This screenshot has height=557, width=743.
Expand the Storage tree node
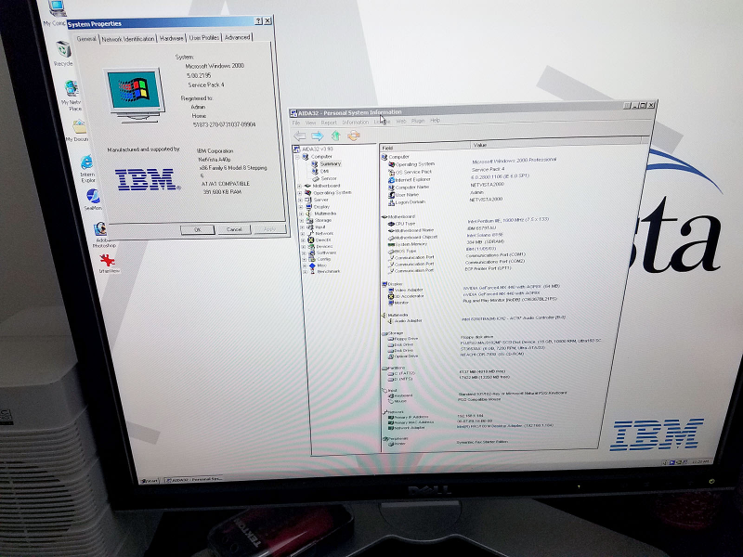pyautogui.click(x=302, y=221)
